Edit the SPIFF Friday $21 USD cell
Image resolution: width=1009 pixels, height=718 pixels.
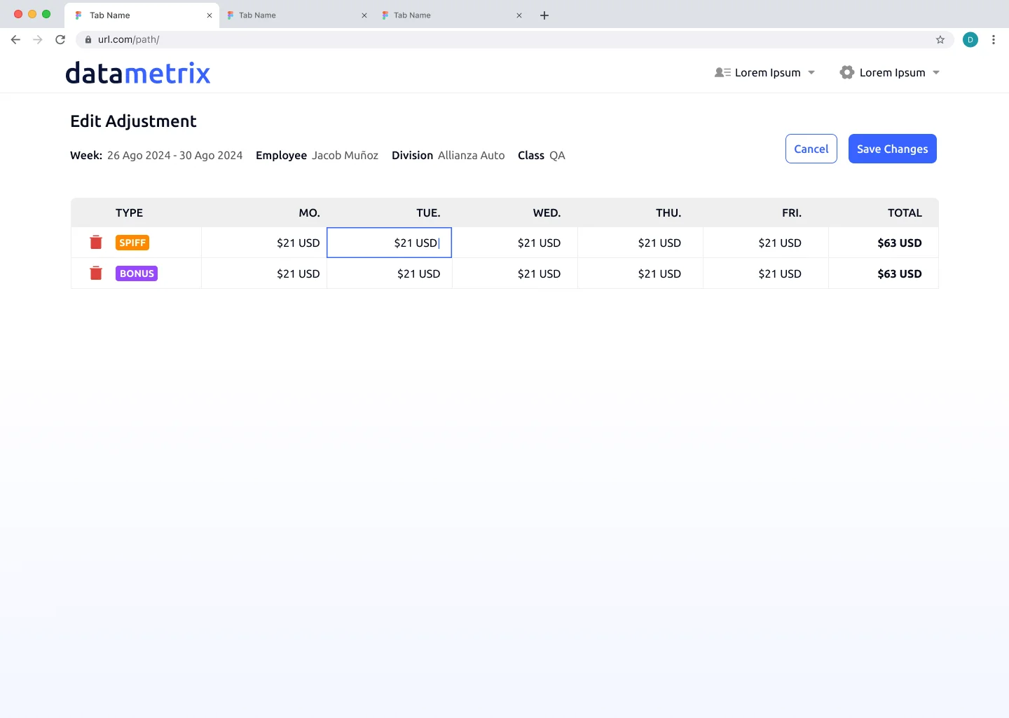(766, 243)
